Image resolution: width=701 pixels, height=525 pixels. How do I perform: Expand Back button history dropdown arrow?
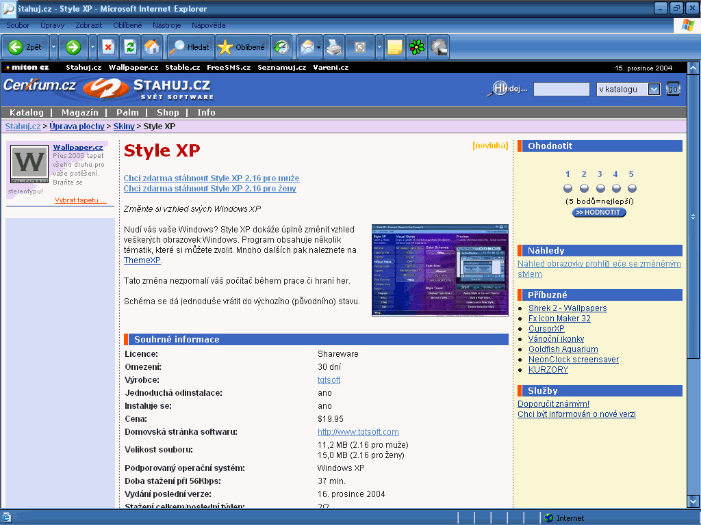53,47
